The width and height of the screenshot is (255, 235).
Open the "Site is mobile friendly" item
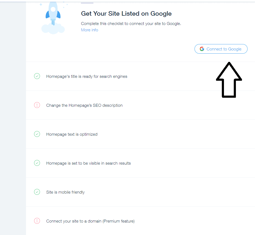65,192
